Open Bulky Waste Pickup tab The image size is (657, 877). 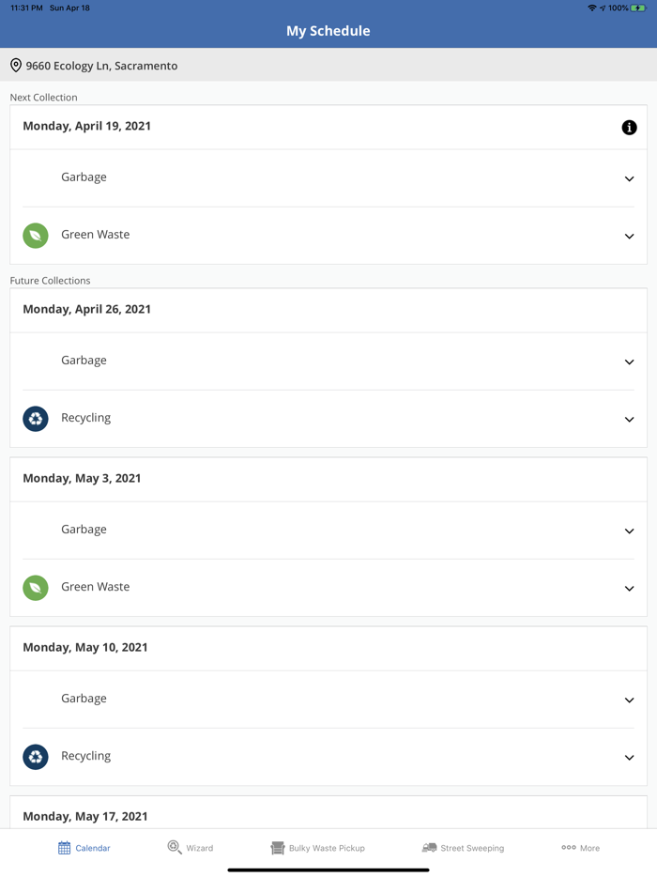317,848
